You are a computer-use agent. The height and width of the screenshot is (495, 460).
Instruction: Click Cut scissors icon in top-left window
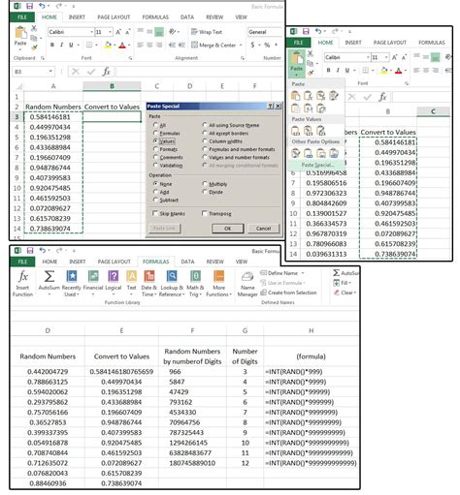34,29
